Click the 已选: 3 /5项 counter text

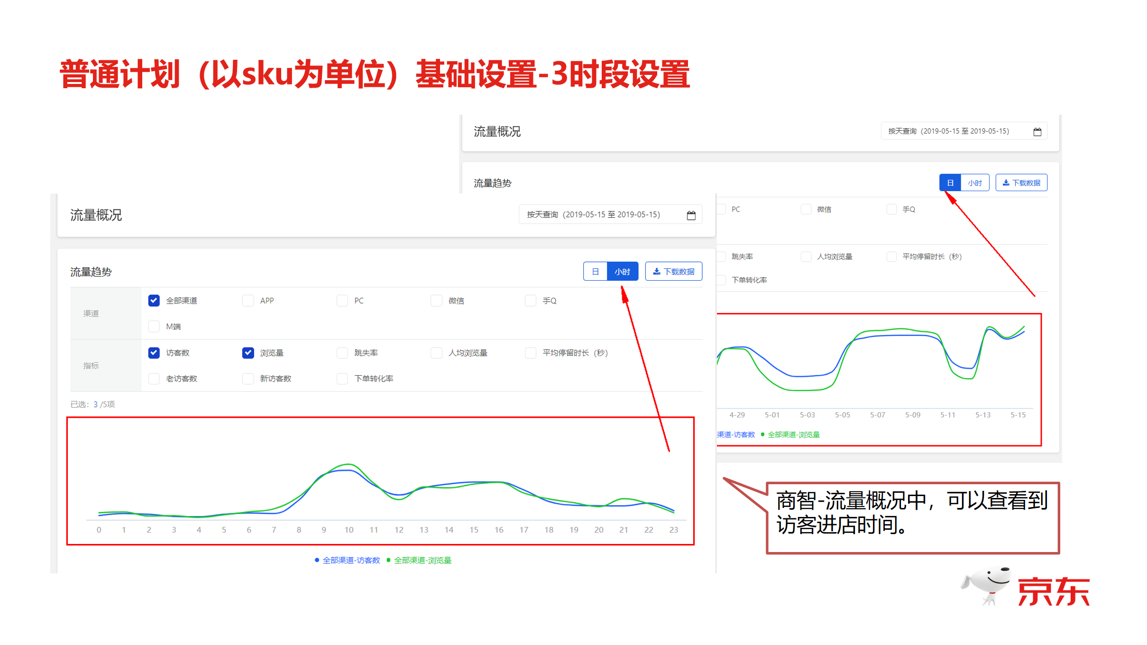92,405
